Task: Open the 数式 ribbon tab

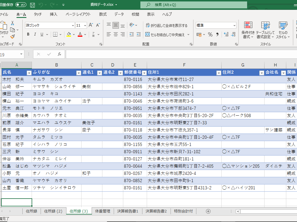Action: [x=103, y=14]
